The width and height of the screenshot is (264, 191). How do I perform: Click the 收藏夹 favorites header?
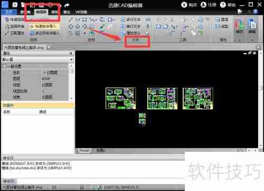(x=37, y=105)
